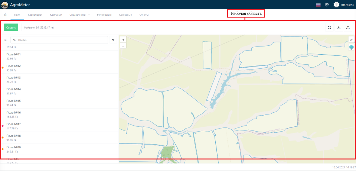Switch to the Севооборот tab

(x=35, y=14)
